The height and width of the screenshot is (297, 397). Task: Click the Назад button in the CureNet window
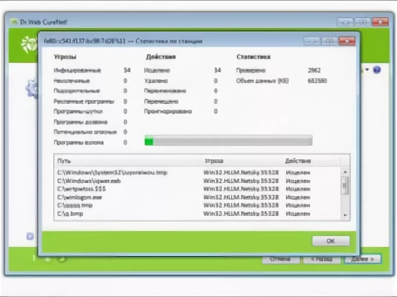[x=322, y=259]
